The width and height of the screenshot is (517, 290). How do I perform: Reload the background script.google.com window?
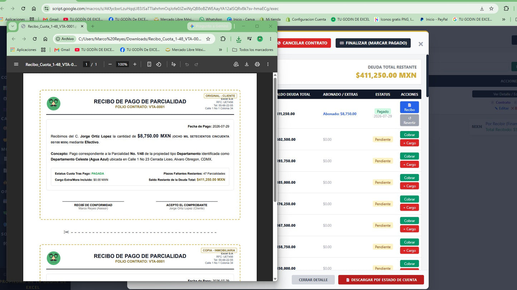(x=23, y=9)
